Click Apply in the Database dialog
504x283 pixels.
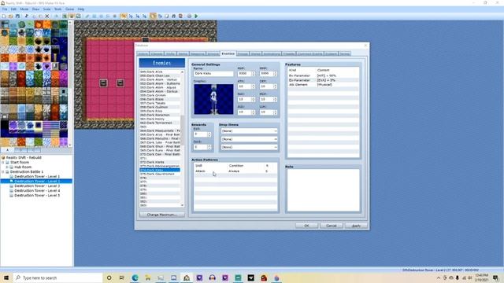(x=356, y=226)
